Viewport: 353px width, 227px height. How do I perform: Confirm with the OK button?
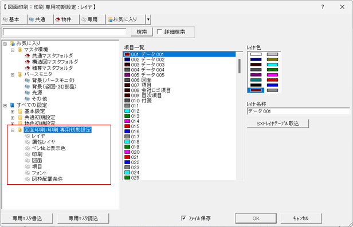pos(256,218)
